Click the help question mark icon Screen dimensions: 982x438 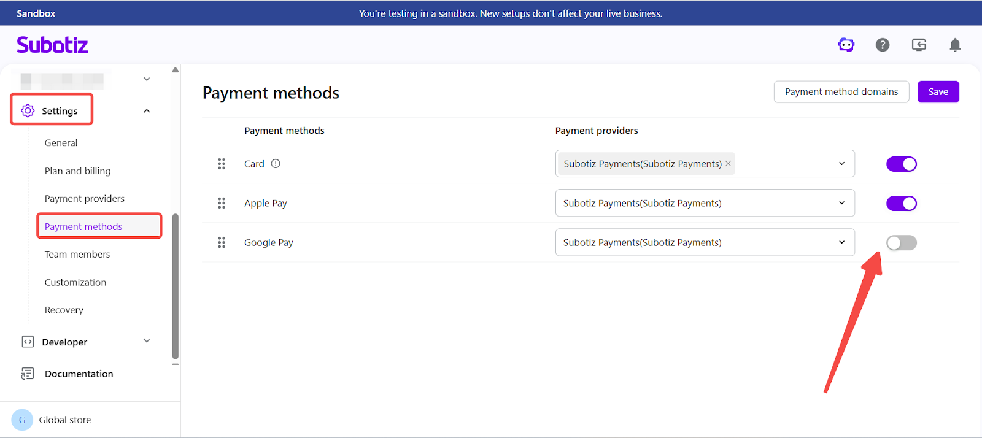pos(883,45)
